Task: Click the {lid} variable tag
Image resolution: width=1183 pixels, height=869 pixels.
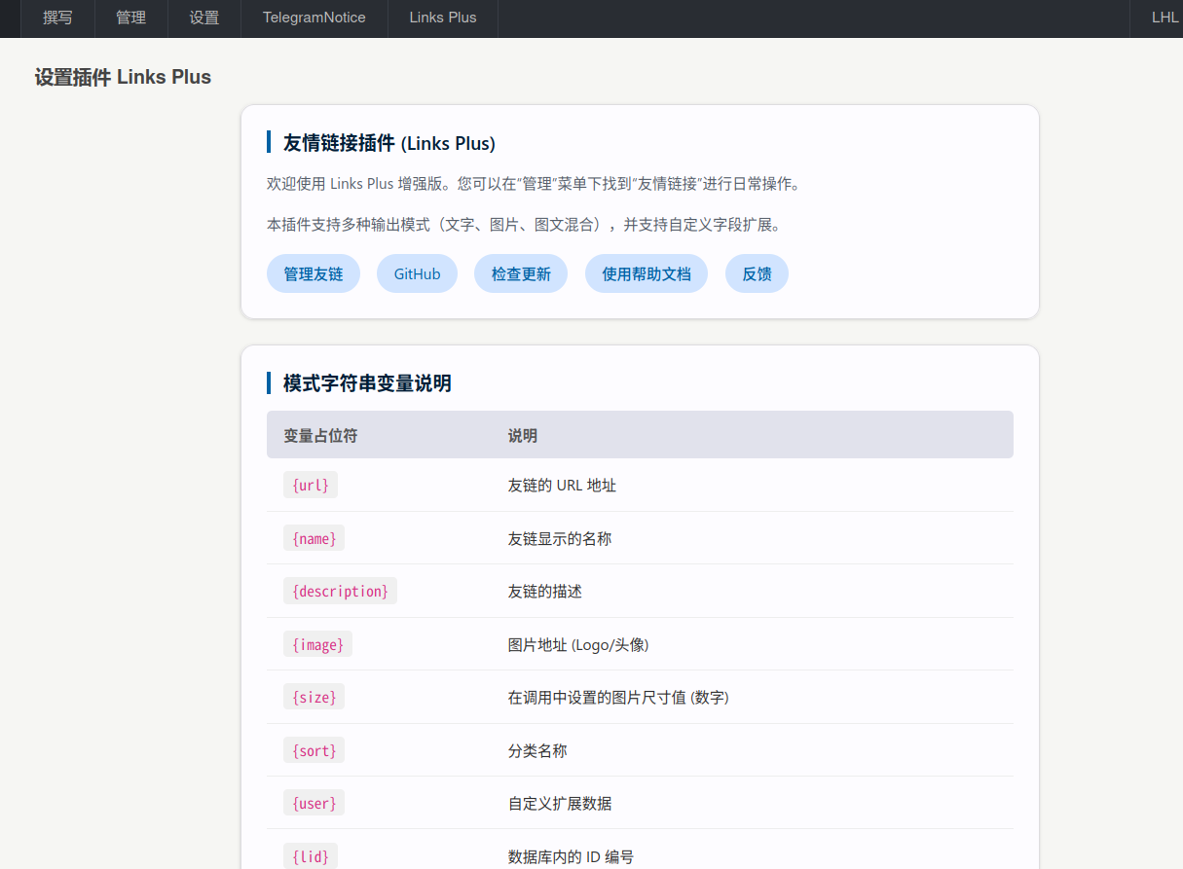Action: click(311, 856)
